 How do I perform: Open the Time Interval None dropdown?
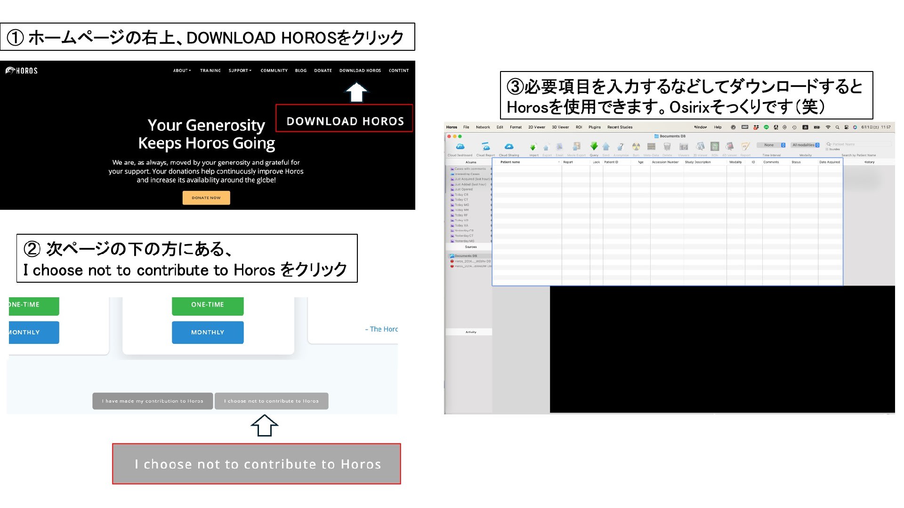tap(771, 145)
